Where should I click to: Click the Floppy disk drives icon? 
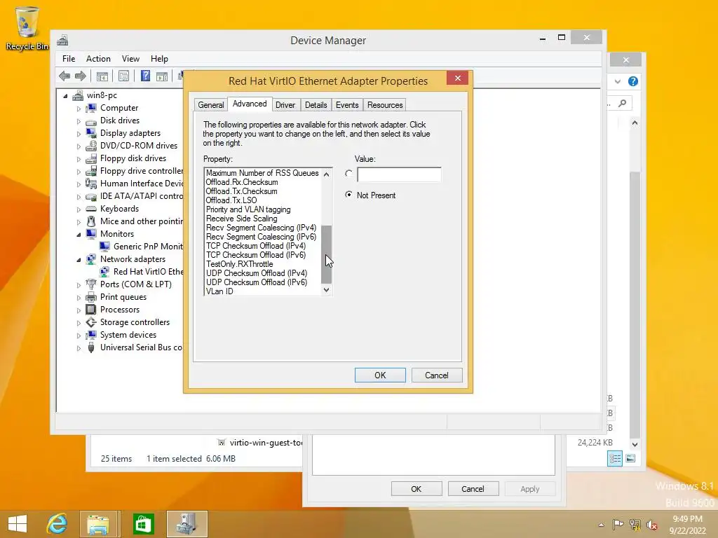91,158
